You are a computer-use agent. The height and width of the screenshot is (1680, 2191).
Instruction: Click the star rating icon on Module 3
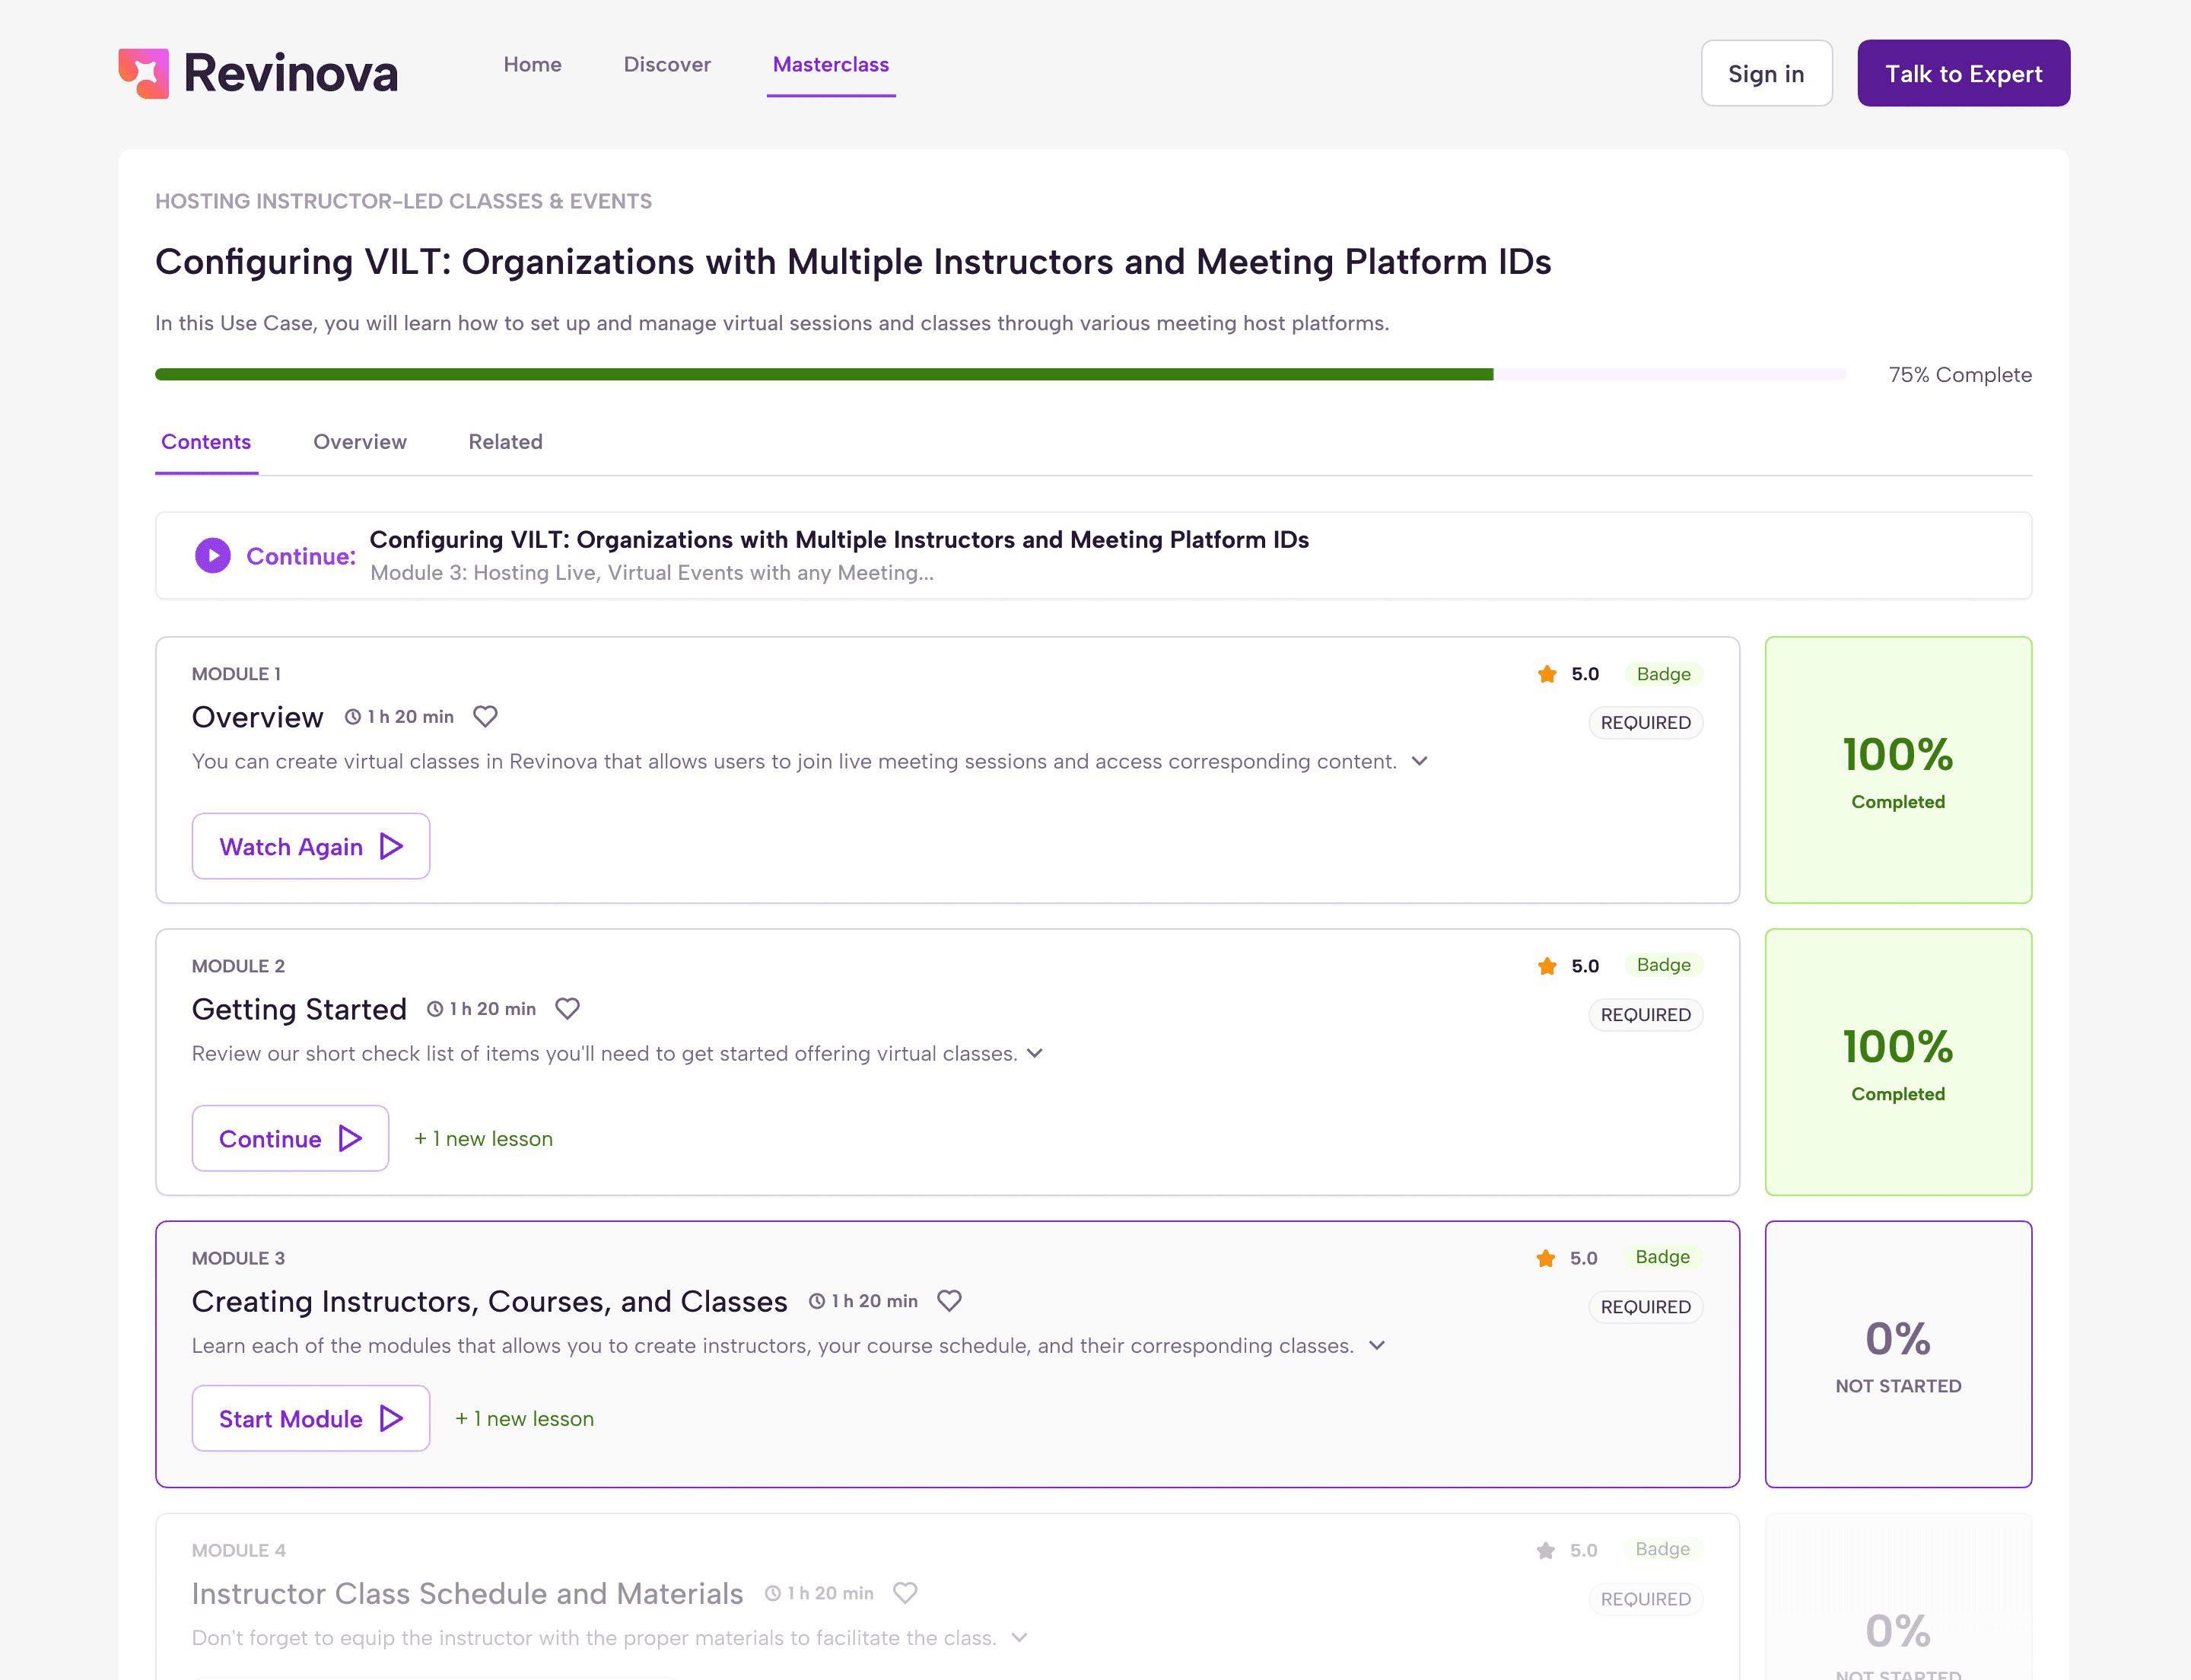coord(1545,1258)
